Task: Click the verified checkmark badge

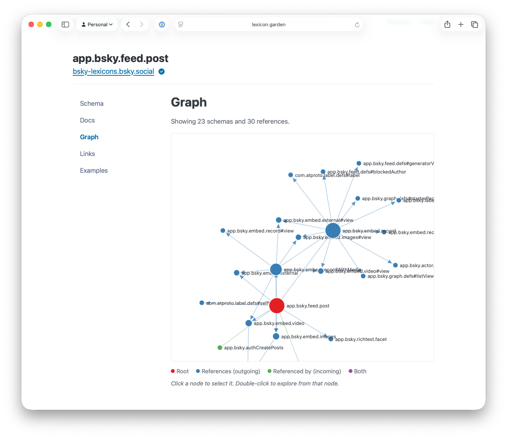Action: [x=162, y=72]
